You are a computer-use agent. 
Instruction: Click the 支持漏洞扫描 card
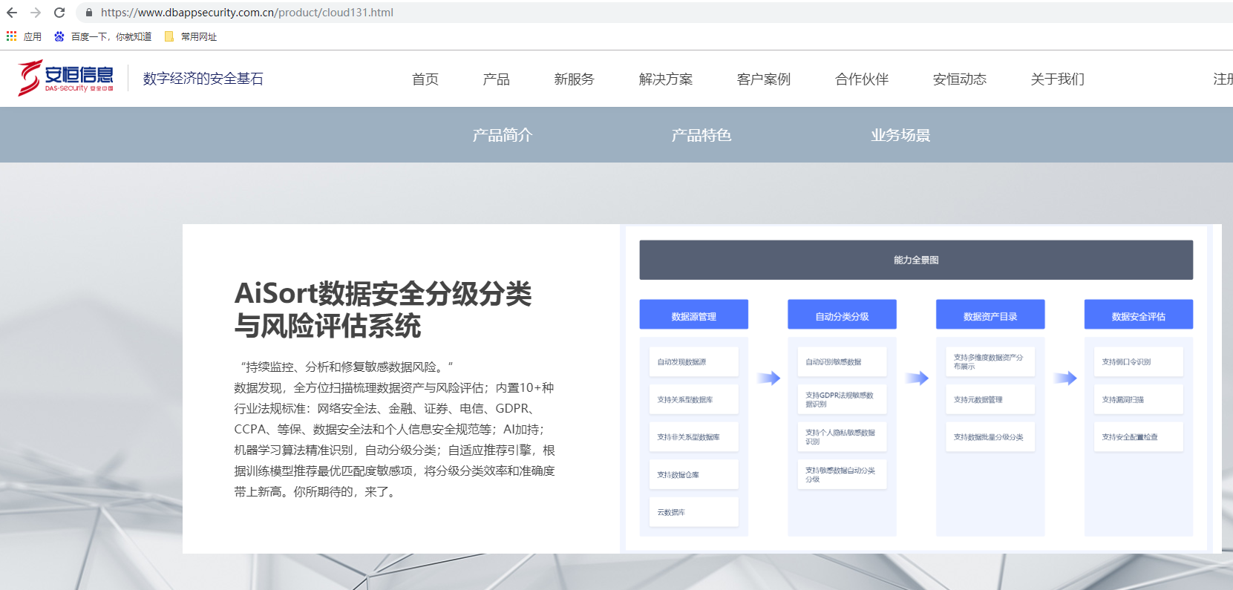[x=1139, y=399]
